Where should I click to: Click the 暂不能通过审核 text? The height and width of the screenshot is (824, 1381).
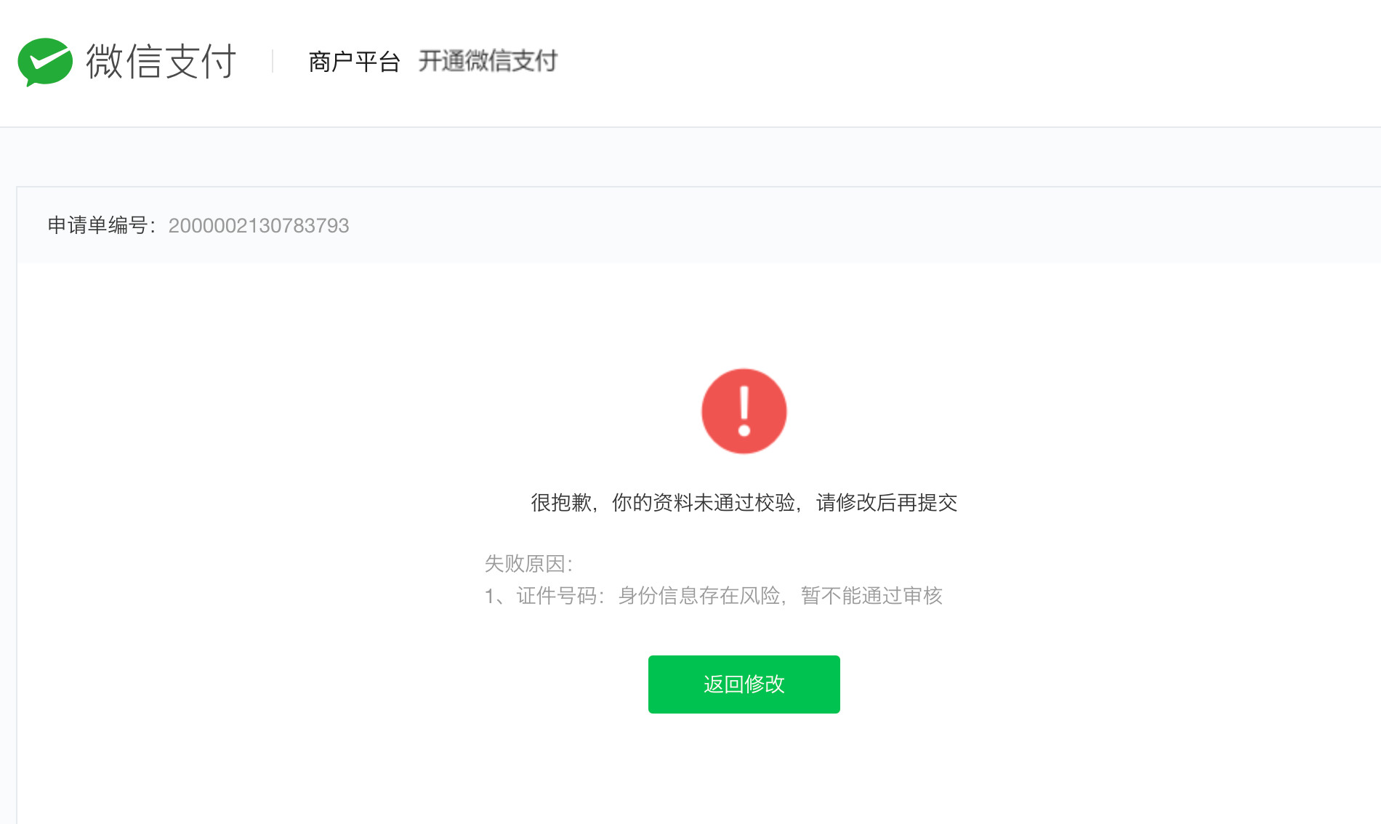[x=871, y=596]
